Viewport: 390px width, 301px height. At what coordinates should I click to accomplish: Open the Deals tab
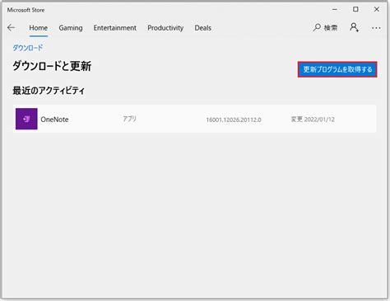[203, 28]
